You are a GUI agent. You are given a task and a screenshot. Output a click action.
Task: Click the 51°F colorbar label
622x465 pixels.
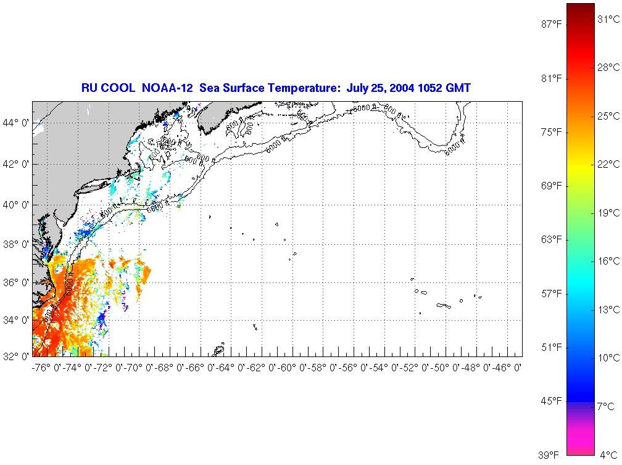[x=552, y=348]
